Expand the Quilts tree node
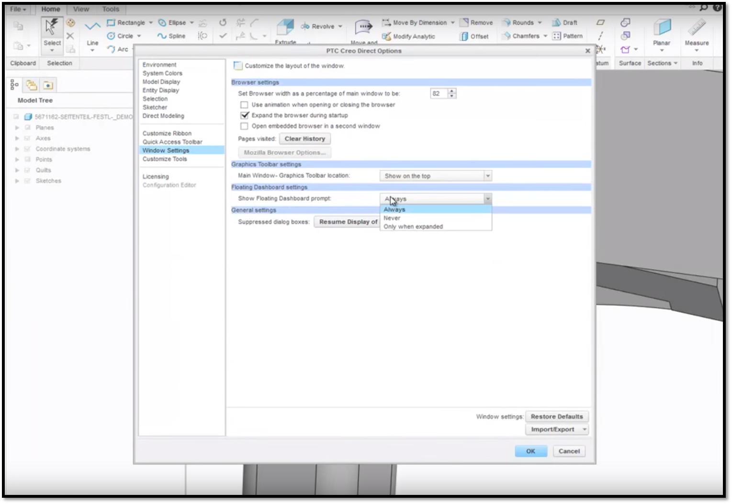732x504 pixels. [x=17, y=170]
